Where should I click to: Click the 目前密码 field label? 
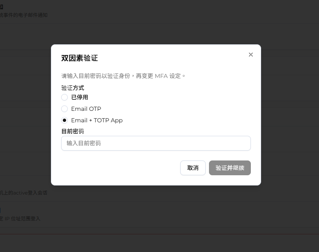(x=73, y=131)
